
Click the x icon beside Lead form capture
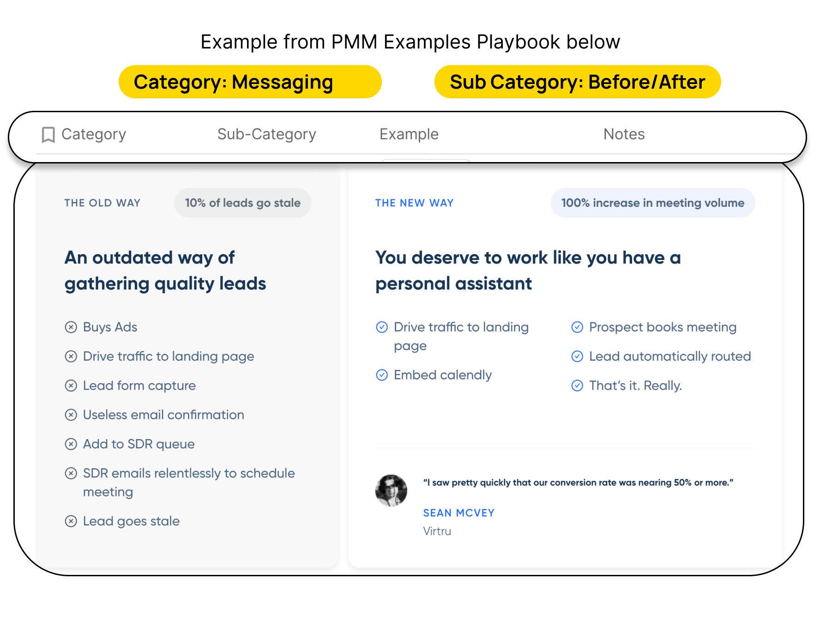coord(71,386)
